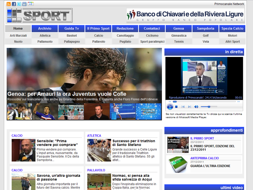Read the Genoa Amauri headline article
The image size is (253, 190).
(67, 94)
